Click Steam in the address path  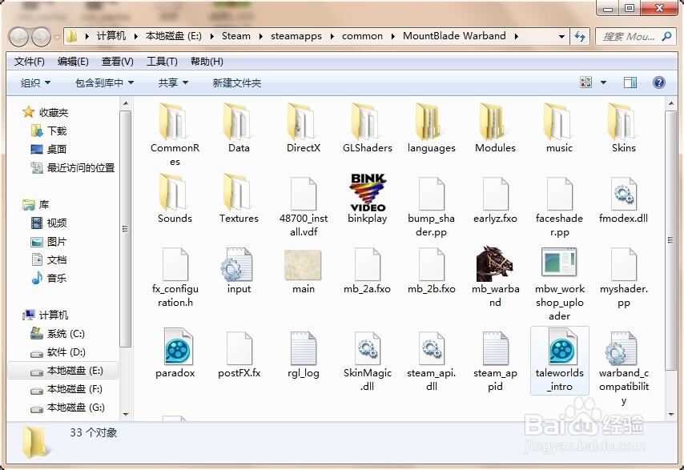[x=236, y=36]
